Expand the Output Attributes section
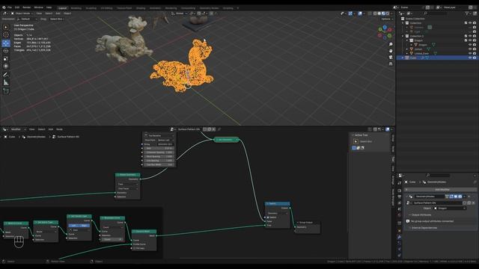 point(421,214)
